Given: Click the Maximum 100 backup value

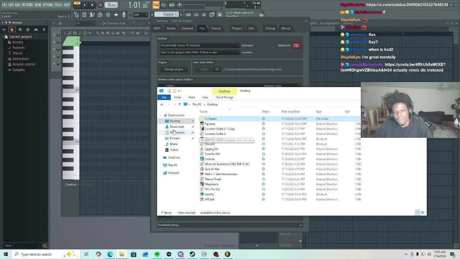Looking at the screenshot, I should pyautogui.click(x=296, y=45).
